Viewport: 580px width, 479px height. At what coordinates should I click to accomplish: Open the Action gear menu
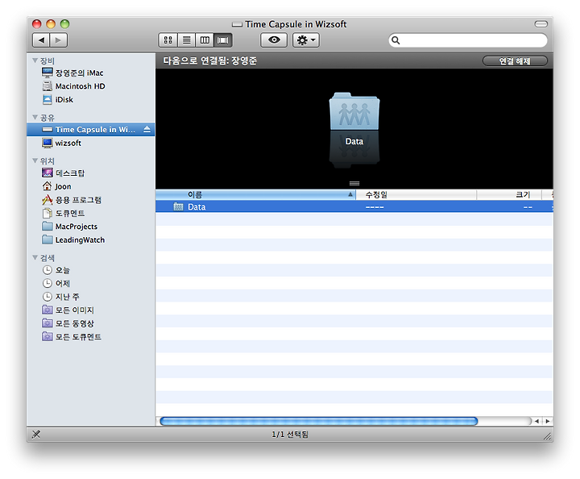(x=306, y=40)
